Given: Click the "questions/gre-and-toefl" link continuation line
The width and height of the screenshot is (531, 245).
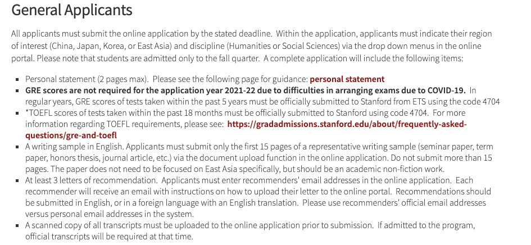Looking at the screenshot, I should click(71, 135).
